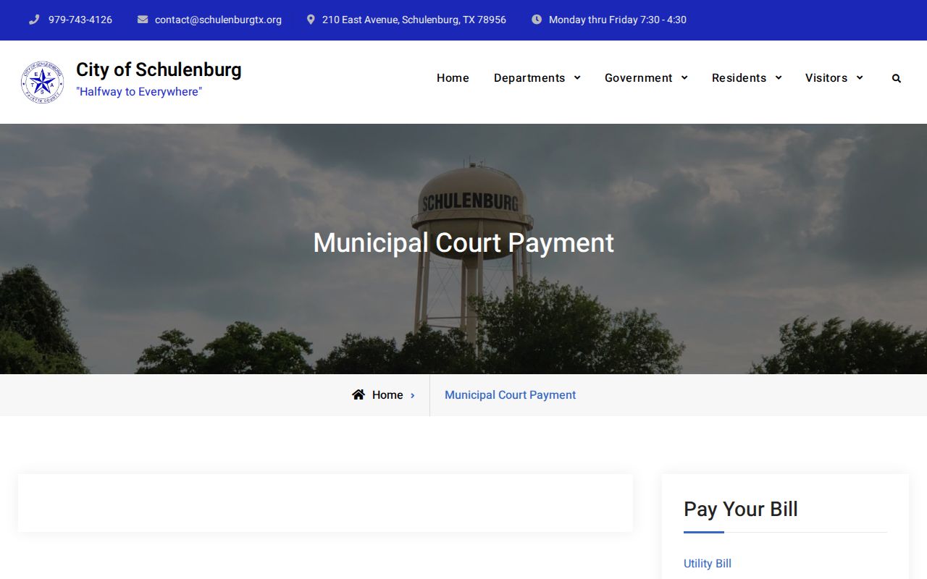Open the Visitors menu

(x=826, y=77)
